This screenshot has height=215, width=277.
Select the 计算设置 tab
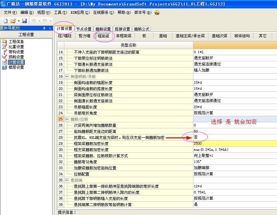coord(64,29)
